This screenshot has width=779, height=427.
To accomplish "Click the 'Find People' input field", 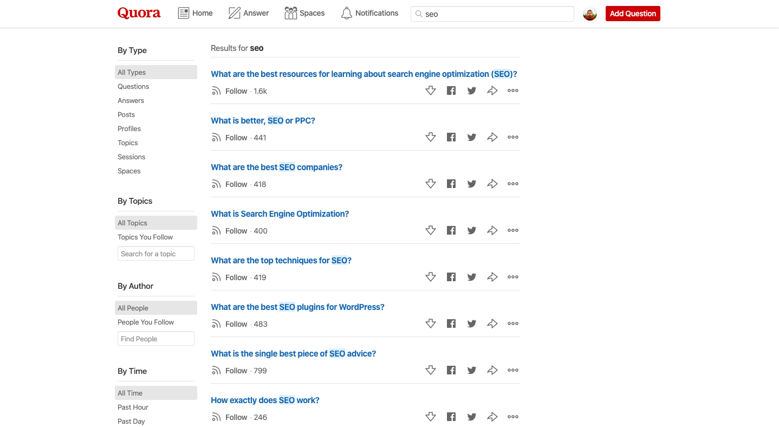I will click(156, 339).
